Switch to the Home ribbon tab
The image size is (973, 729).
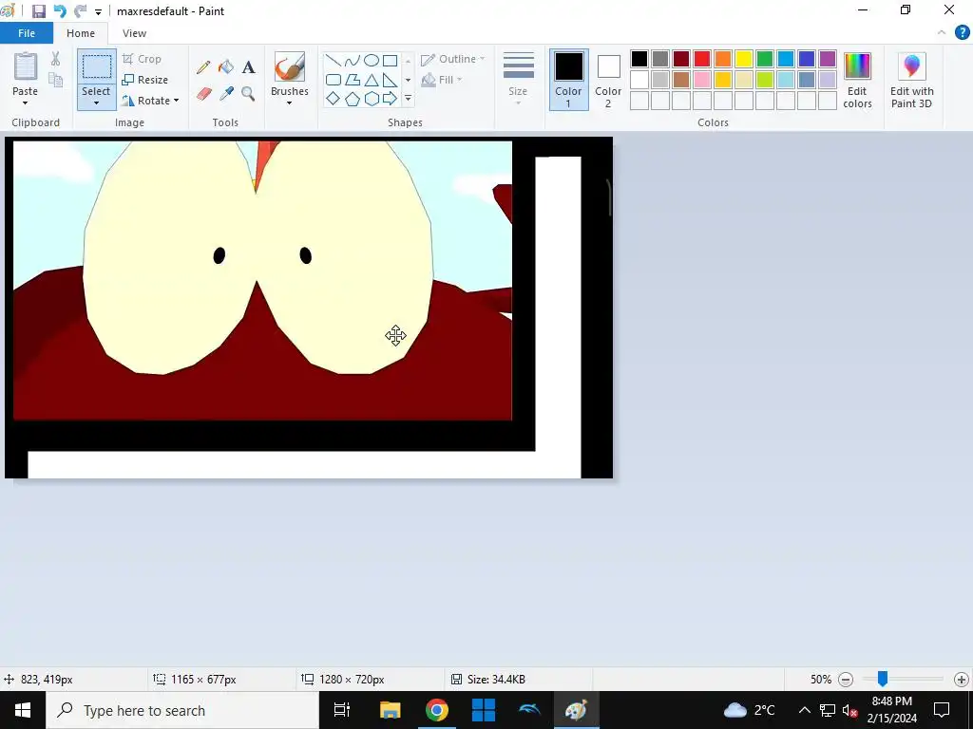click(81, 33)
